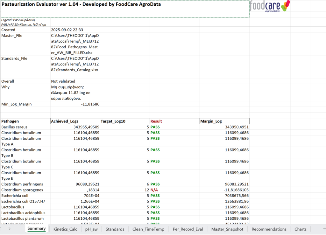This screenshot has width=326, height=235.
Task: Select Clostridium botulinum Type E cell
Action: click(25, 176)
